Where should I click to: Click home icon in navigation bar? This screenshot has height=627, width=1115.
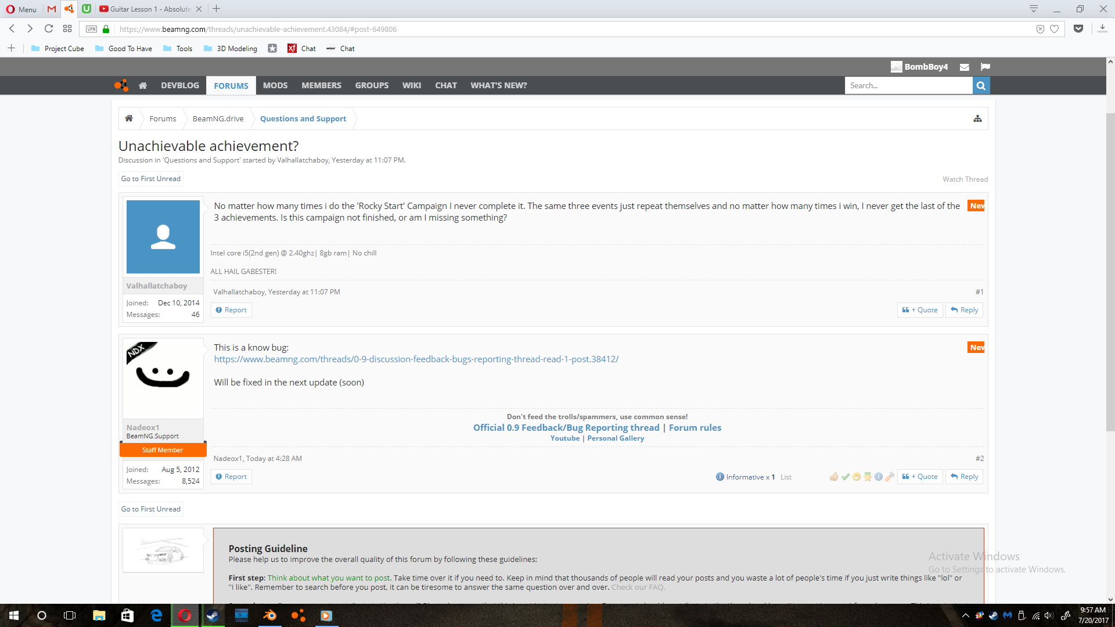tap(143, 85)
